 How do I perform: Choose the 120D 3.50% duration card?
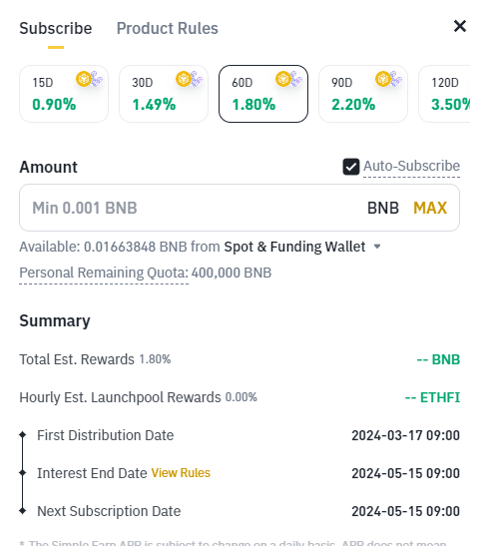444,94
